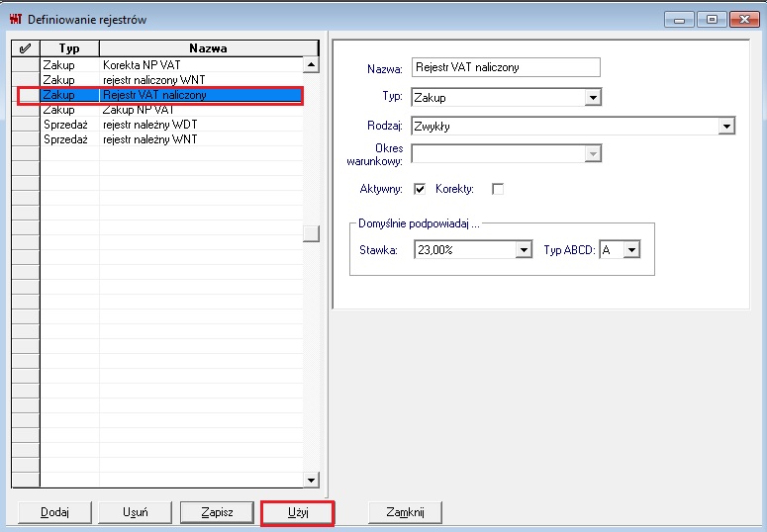
Task: Click the scrollbar thumb in register list
Action: pos(311,233)
